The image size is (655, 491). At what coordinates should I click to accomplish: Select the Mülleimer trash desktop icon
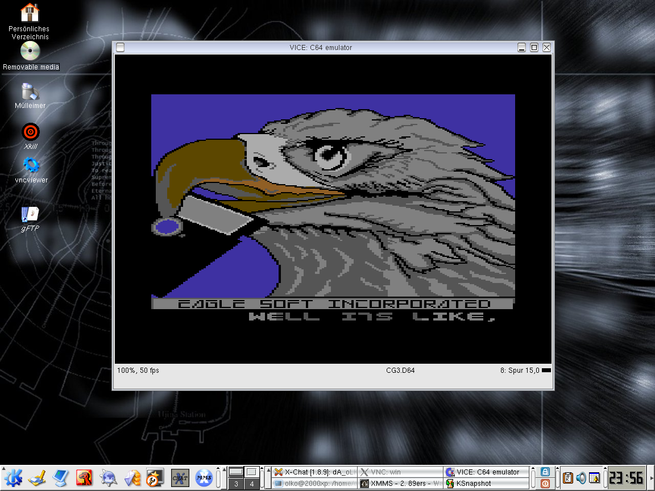tap(30, 96)
